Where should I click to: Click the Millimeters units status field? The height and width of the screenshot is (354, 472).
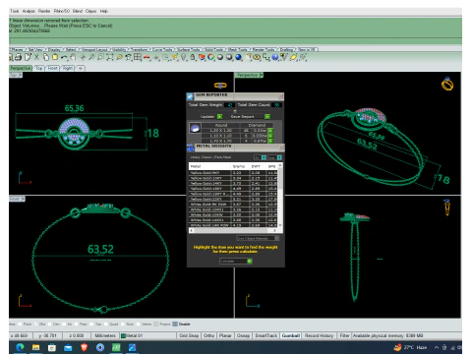point(105,335)
